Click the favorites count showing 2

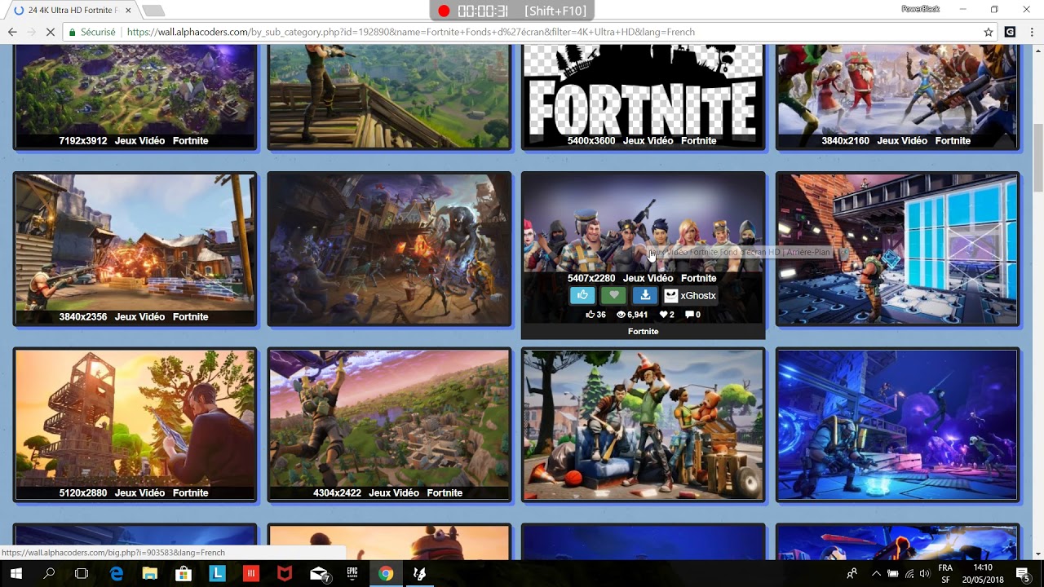pyautogui.click(x=667, y=315)
